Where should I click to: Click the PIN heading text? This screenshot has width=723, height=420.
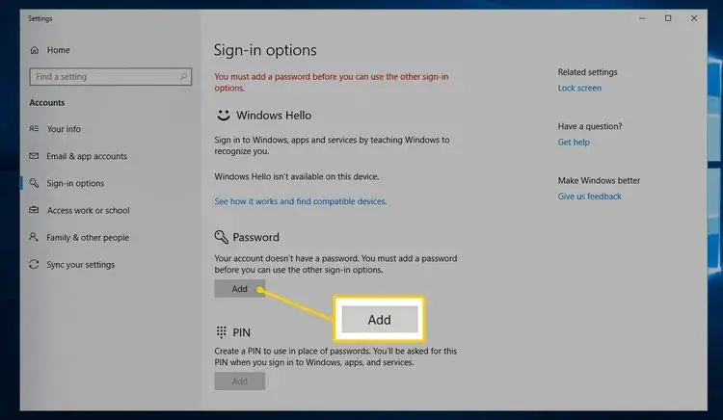tap(241, 332)
